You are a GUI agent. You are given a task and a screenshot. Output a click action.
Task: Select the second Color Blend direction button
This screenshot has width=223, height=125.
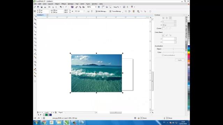[x=167, y=35]
